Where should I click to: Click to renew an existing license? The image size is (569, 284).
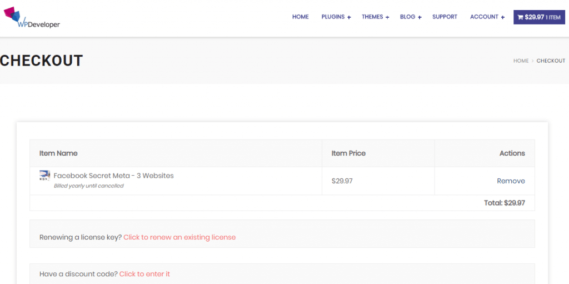tap(179, 237)
